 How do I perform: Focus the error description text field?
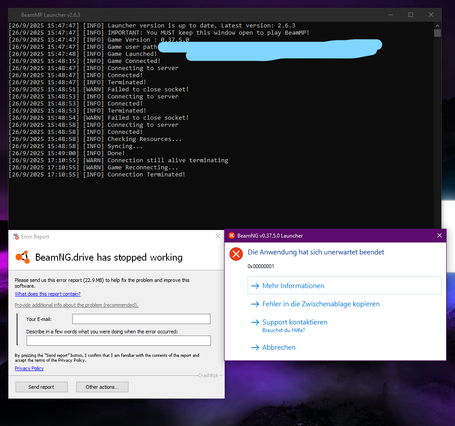click(x=119, y=340)
